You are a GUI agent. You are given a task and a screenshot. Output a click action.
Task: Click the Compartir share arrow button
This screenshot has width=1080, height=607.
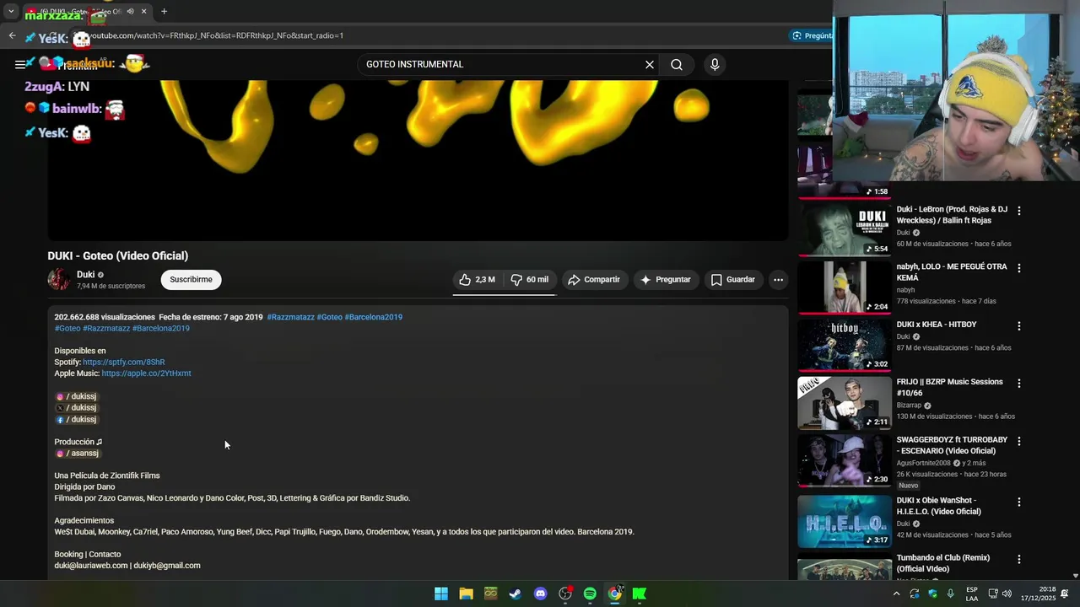coord(594,279)
